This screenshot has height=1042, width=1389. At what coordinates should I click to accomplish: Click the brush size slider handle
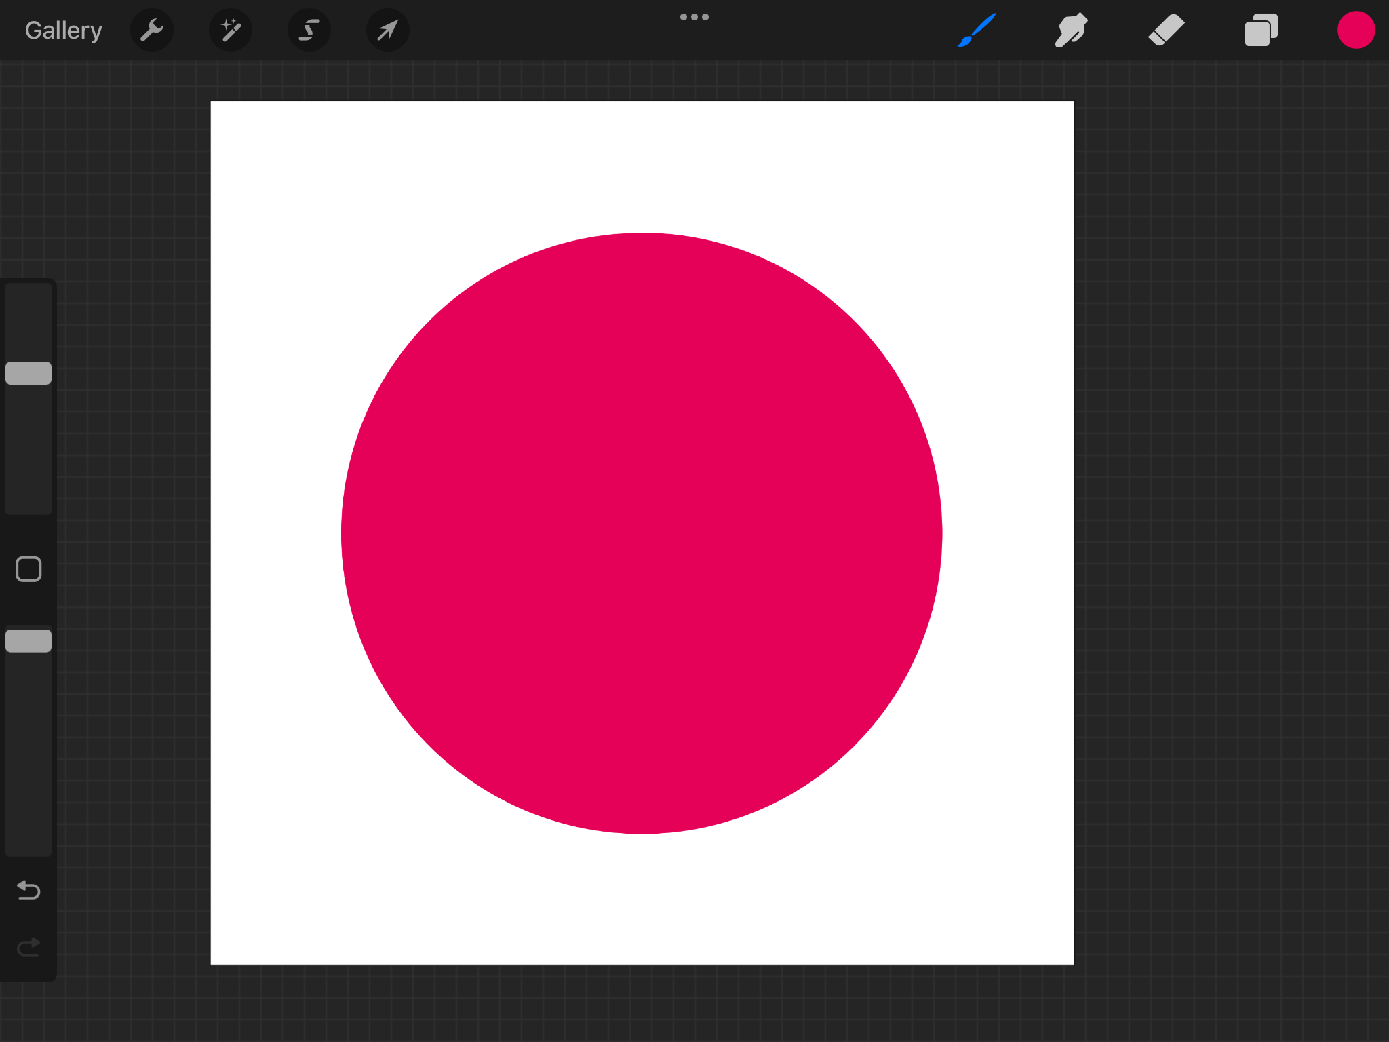click(x=28, y=373)
